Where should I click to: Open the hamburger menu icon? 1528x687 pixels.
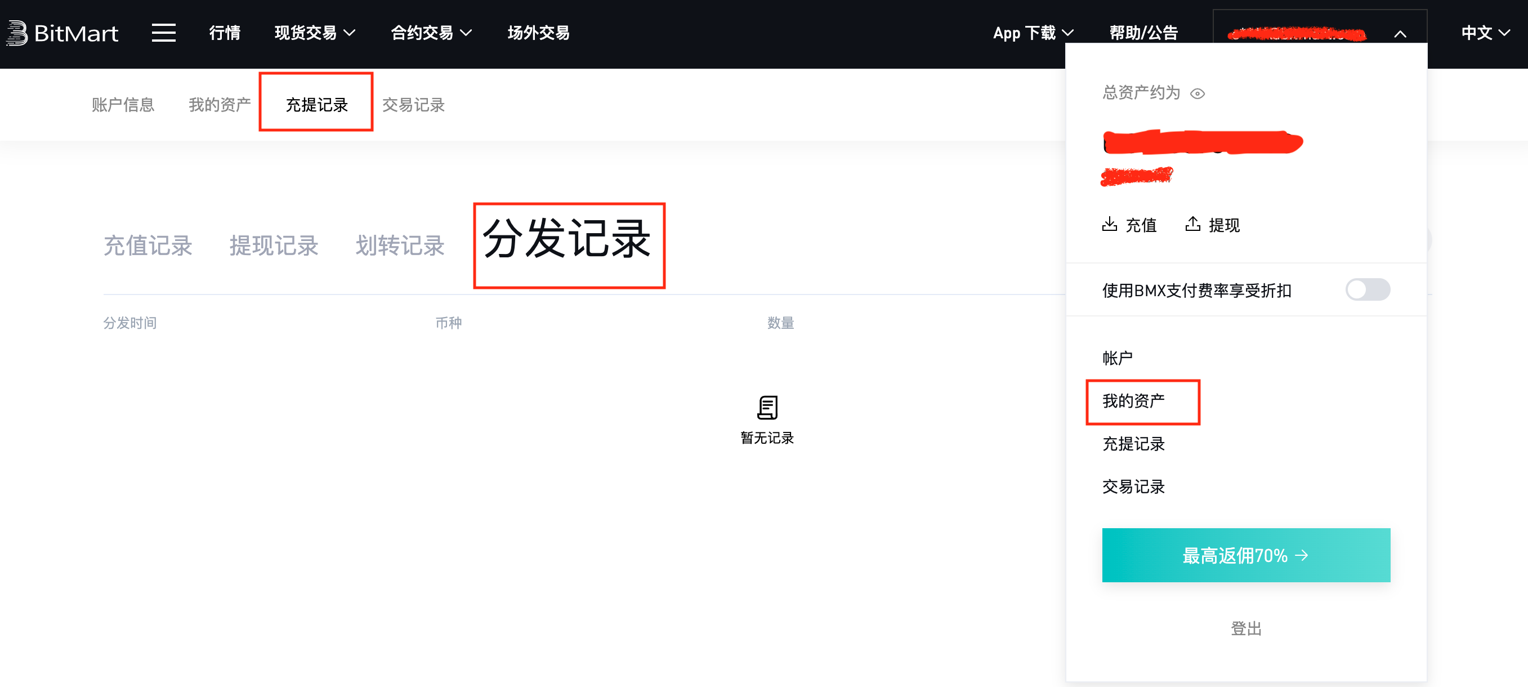[163, 33]
